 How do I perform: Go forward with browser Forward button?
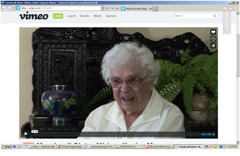(10, 8)
